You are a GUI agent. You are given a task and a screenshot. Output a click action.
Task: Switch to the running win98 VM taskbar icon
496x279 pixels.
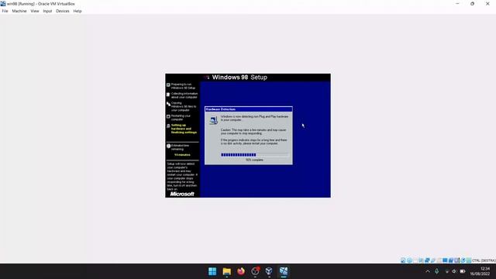(x=284, y=271)
